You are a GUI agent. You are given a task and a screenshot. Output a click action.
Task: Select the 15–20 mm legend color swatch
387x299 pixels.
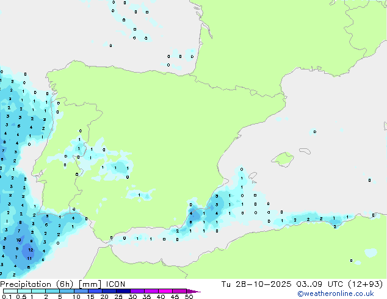(x=95, y=291)
